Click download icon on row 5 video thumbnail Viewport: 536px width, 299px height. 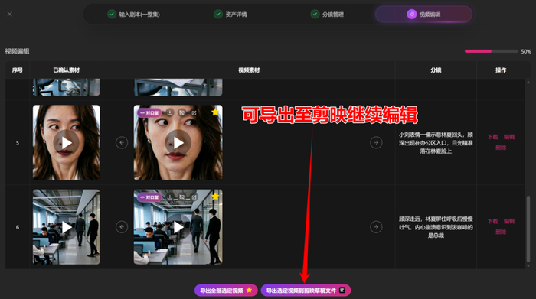170,112
